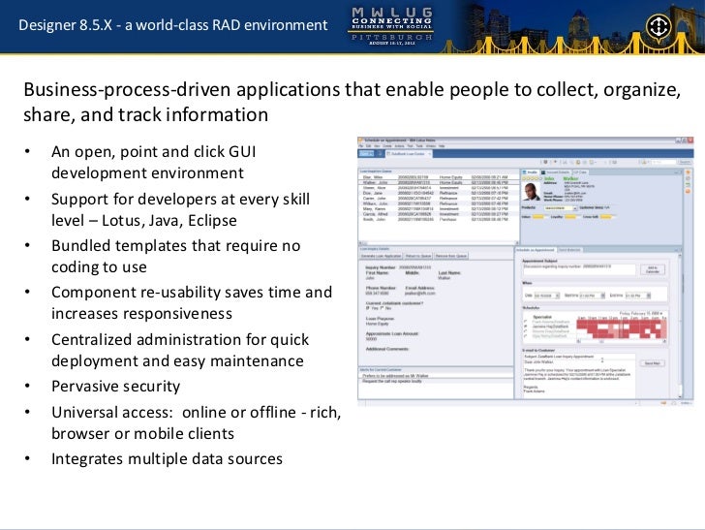Switch to the GP Data tab

(x=580, y=172)
